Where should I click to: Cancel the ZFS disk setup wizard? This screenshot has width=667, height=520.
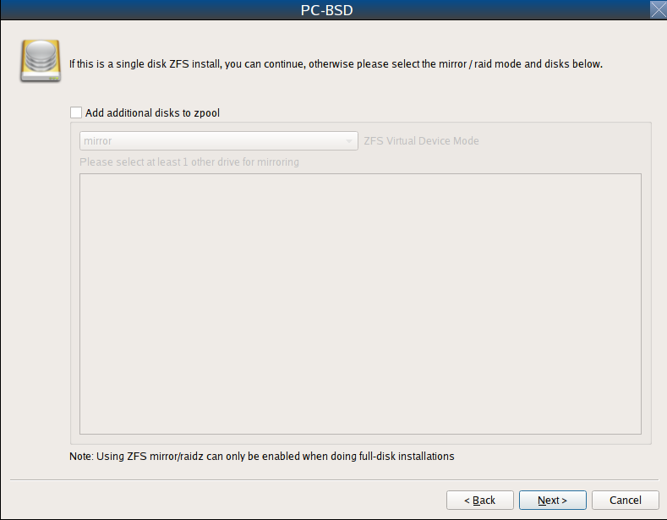[x=626, y=500]
